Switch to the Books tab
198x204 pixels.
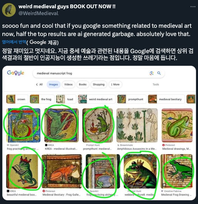[x=83, y=84]
